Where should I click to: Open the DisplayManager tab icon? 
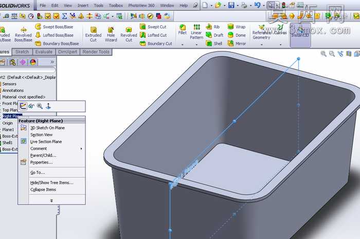(33, 62)
